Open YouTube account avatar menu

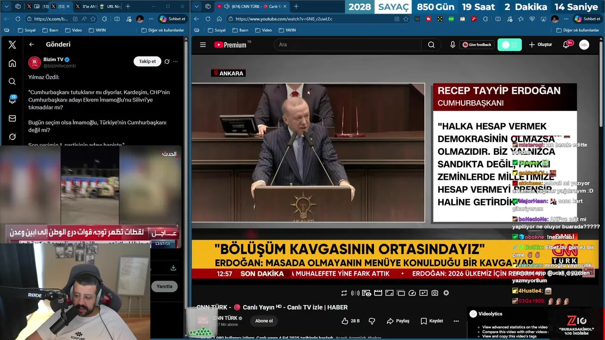584,45
